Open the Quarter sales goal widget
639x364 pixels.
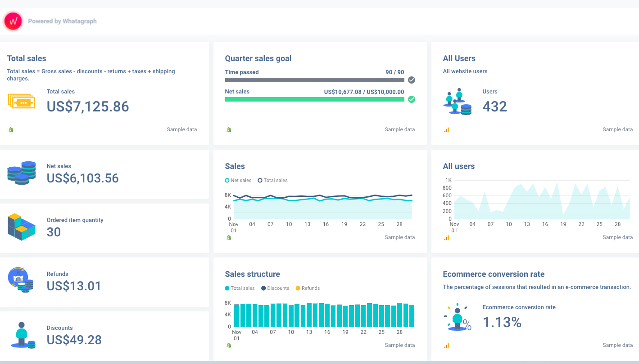coord(258,58)
